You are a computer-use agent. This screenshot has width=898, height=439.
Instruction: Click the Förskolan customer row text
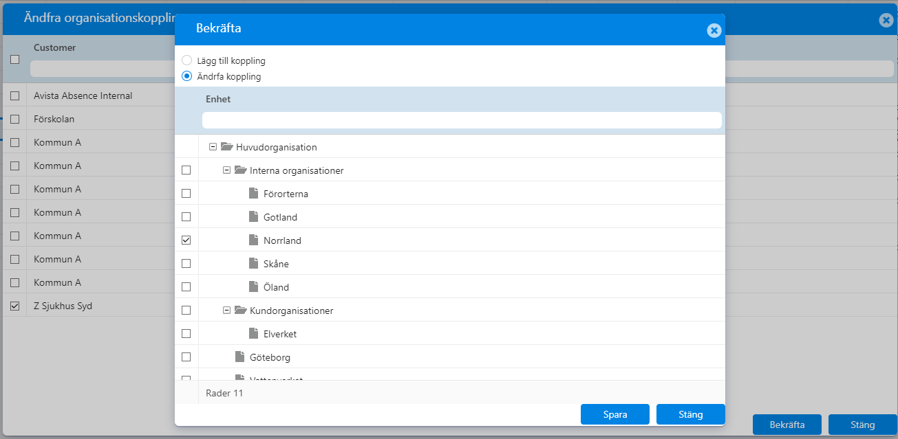[x=54, y=119]
